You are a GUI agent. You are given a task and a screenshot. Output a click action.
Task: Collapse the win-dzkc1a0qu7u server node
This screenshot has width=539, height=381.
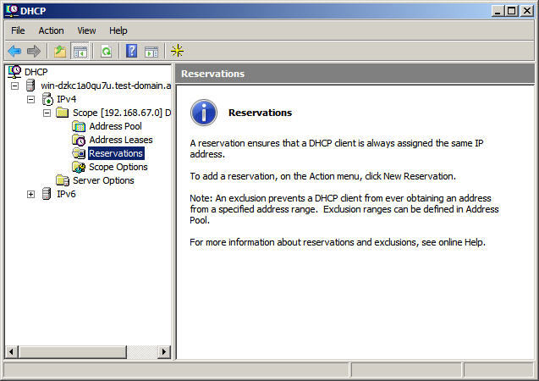click(14, 86)
